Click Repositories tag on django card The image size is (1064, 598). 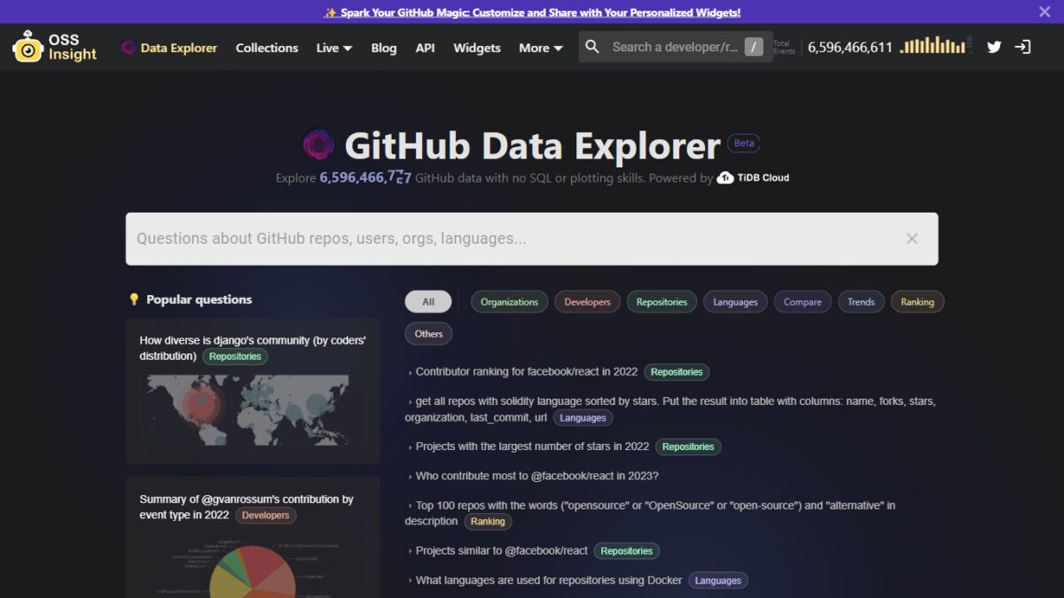(235, 356)
